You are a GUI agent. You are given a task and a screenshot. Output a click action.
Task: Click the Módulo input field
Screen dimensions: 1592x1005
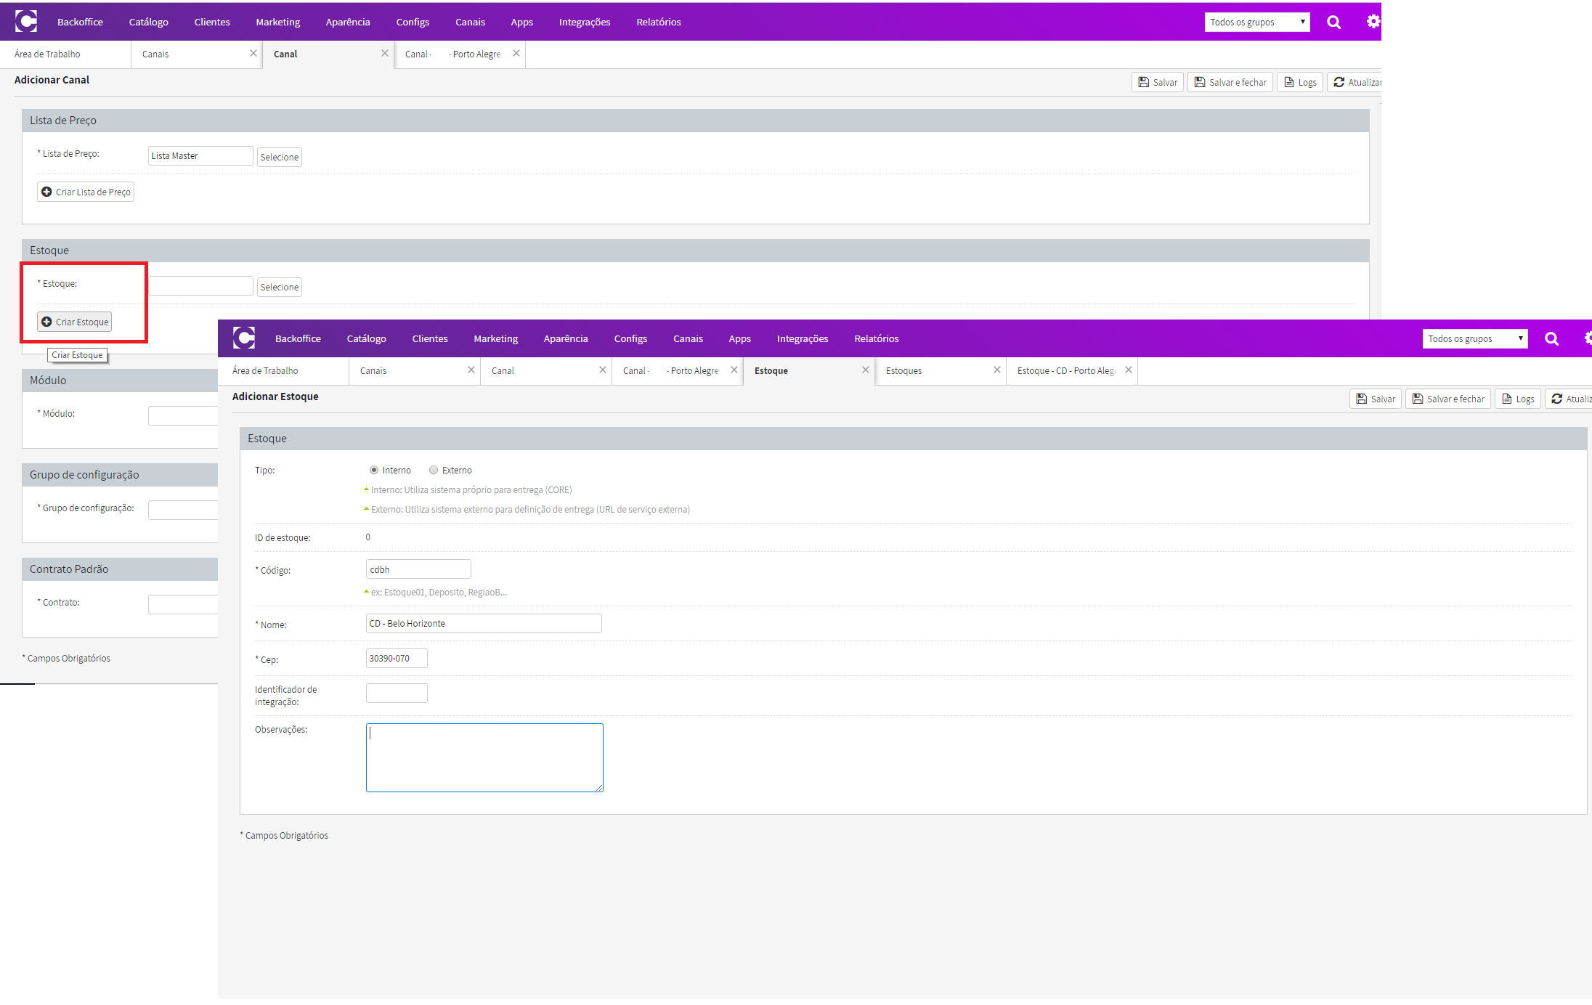(x=183, y=415)
